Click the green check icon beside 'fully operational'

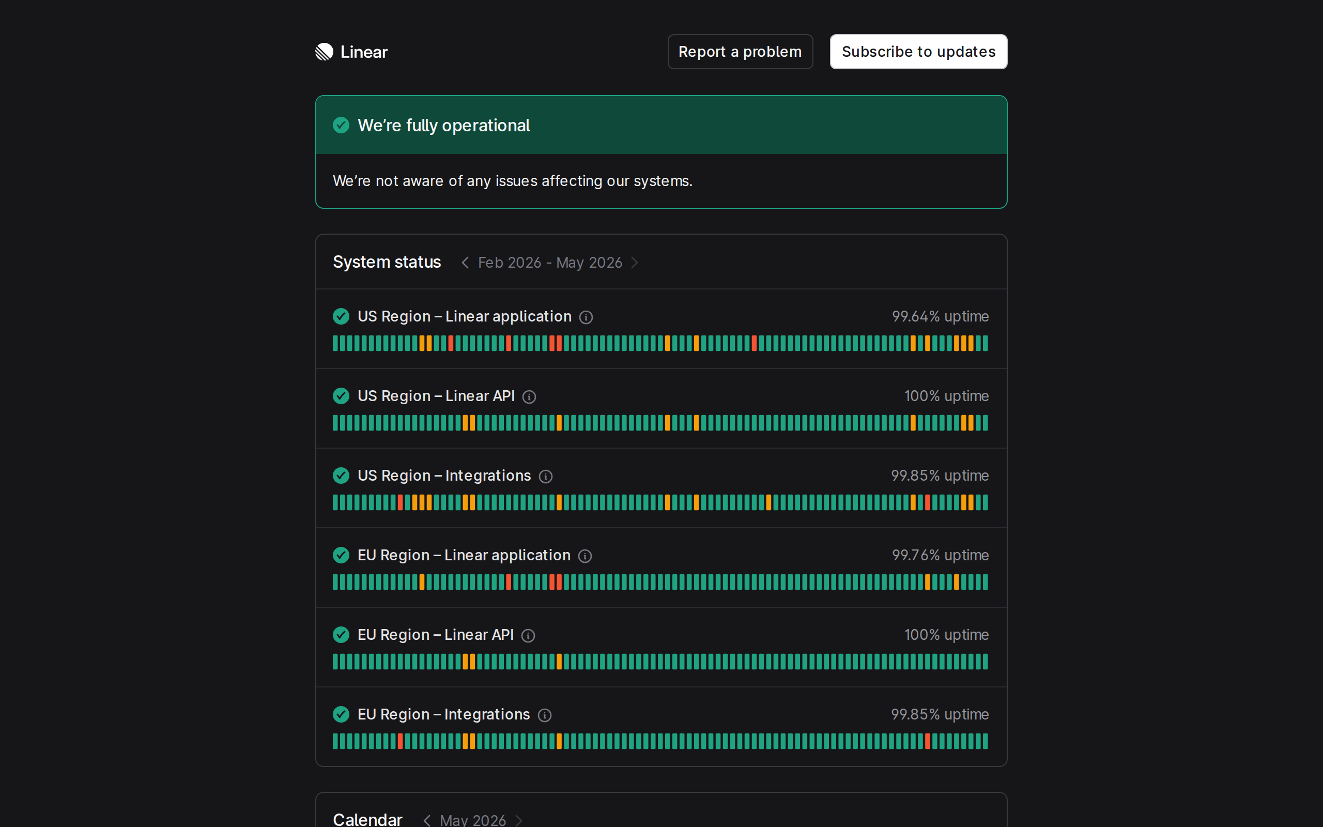341,125
